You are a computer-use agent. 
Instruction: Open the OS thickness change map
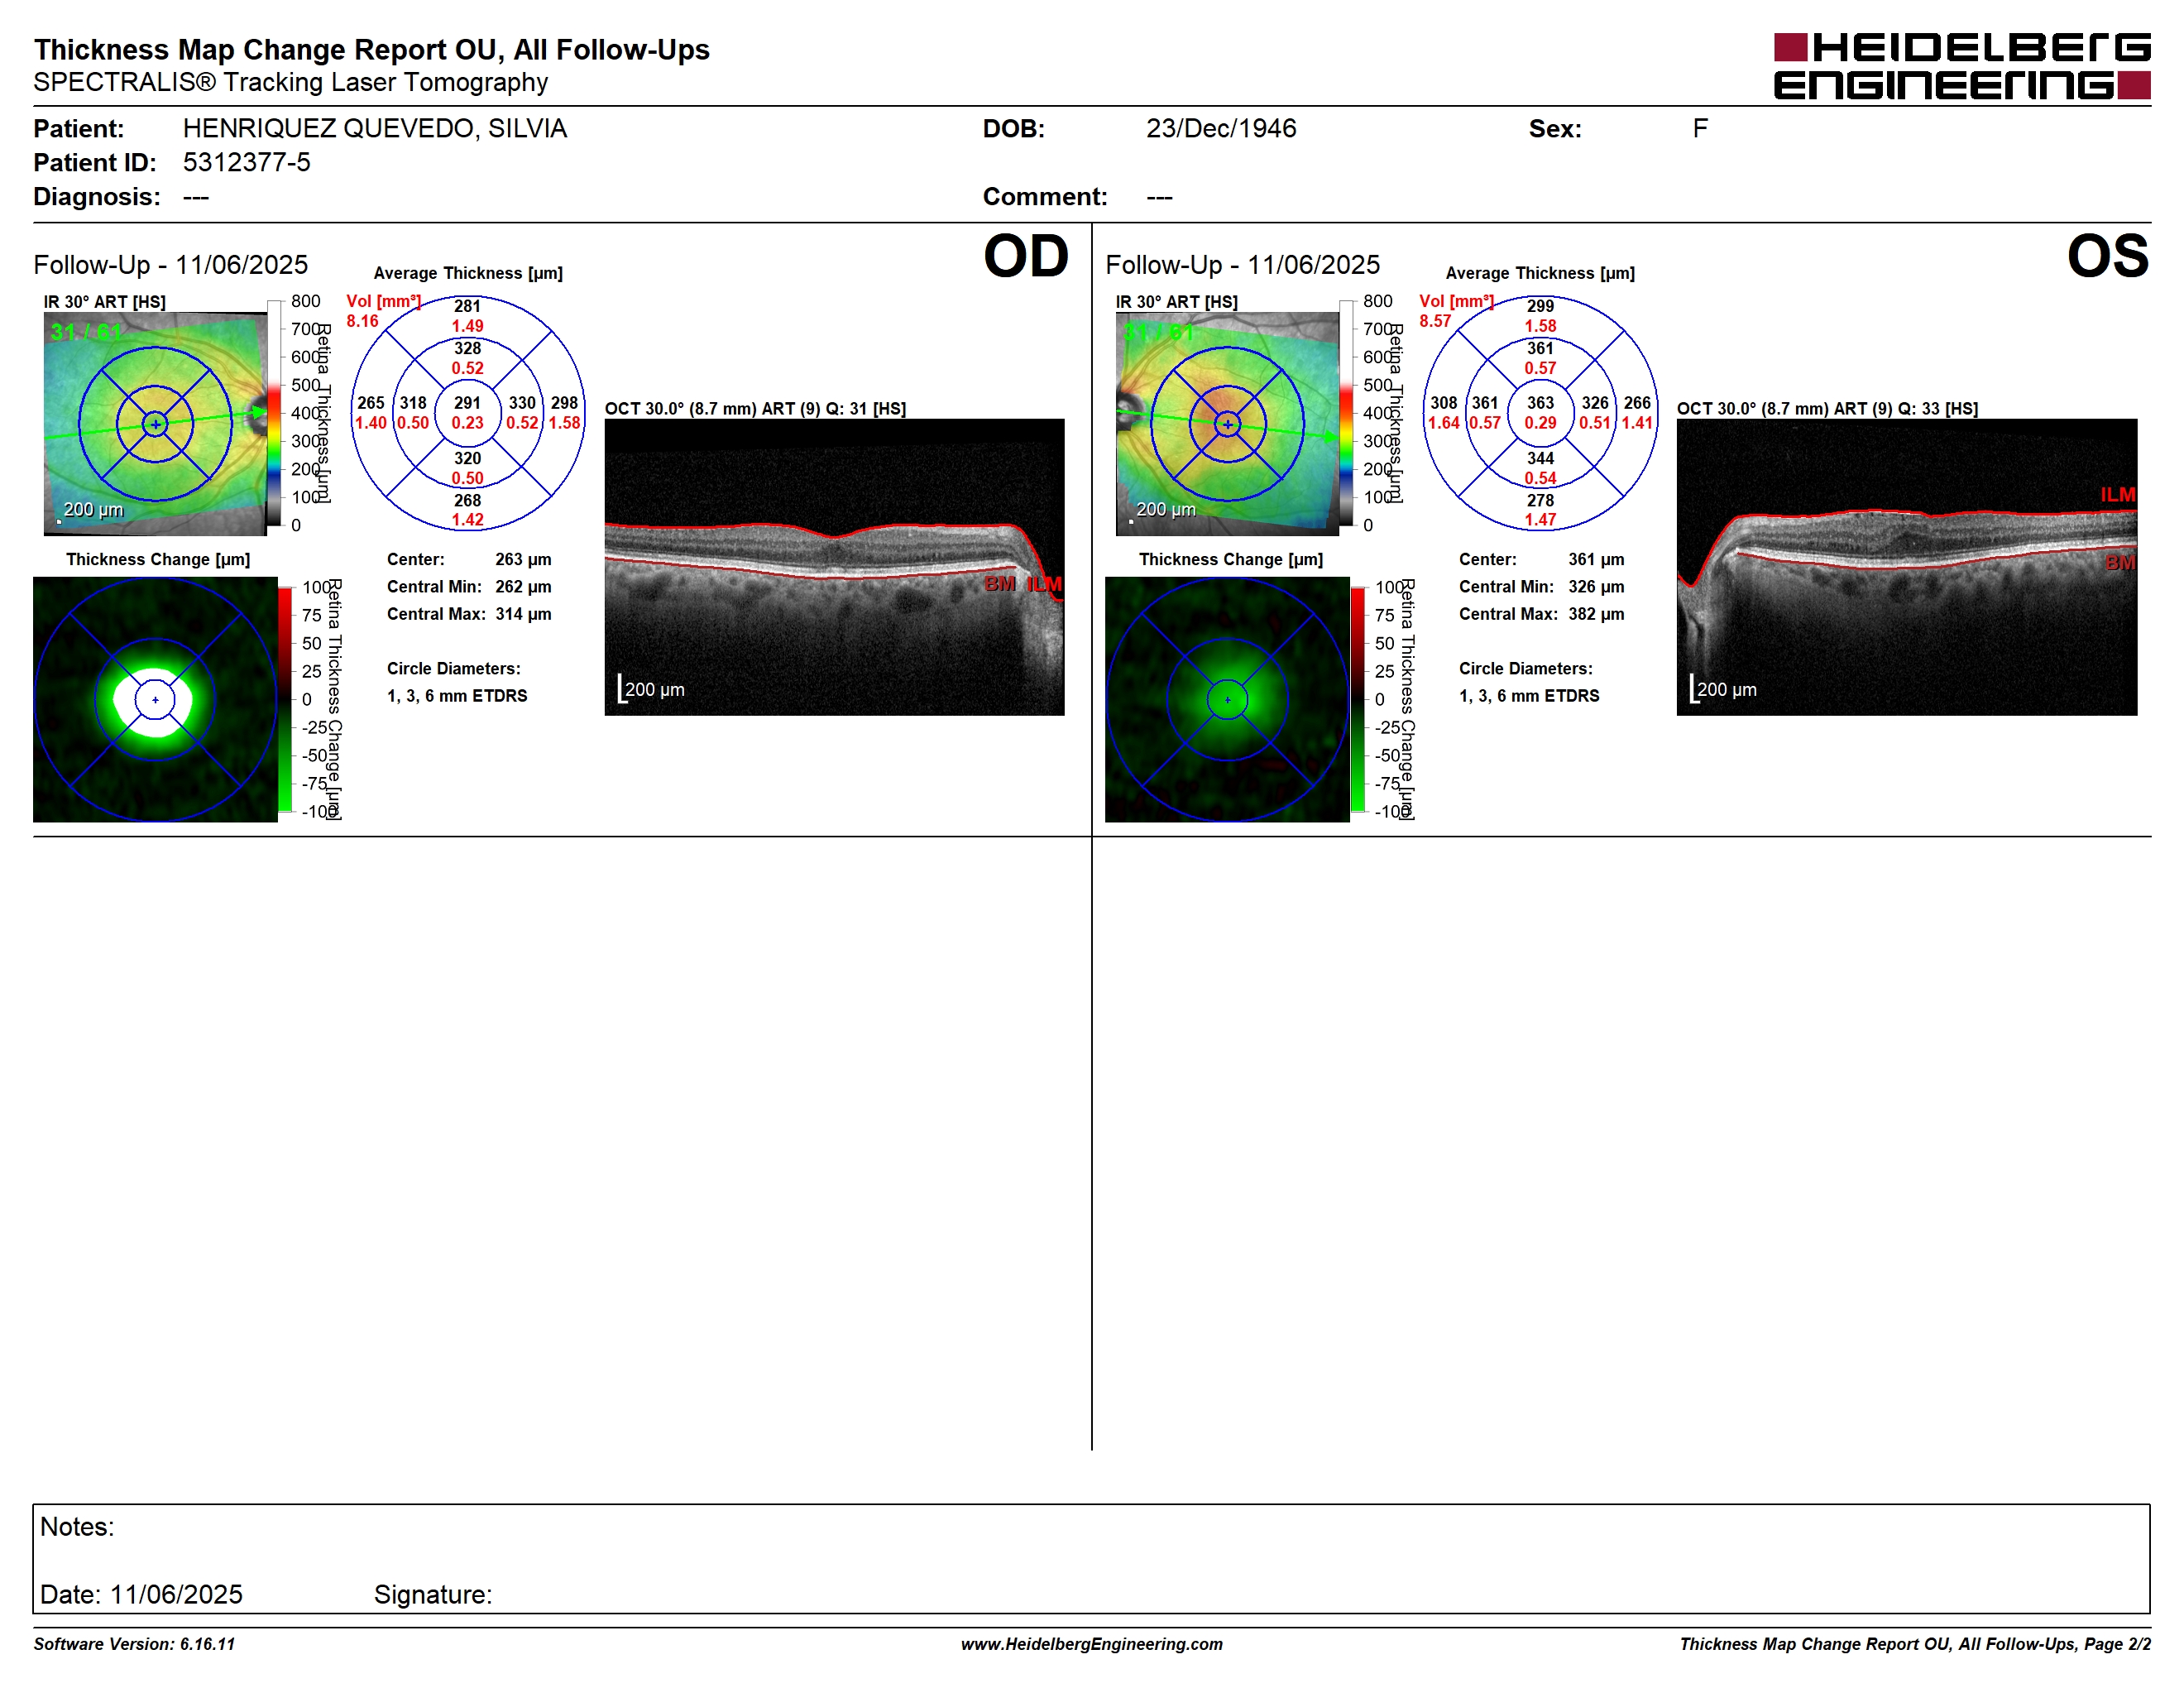click(x=1227, y=700)
